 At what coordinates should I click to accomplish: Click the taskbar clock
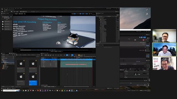click(x=149, y=90)
